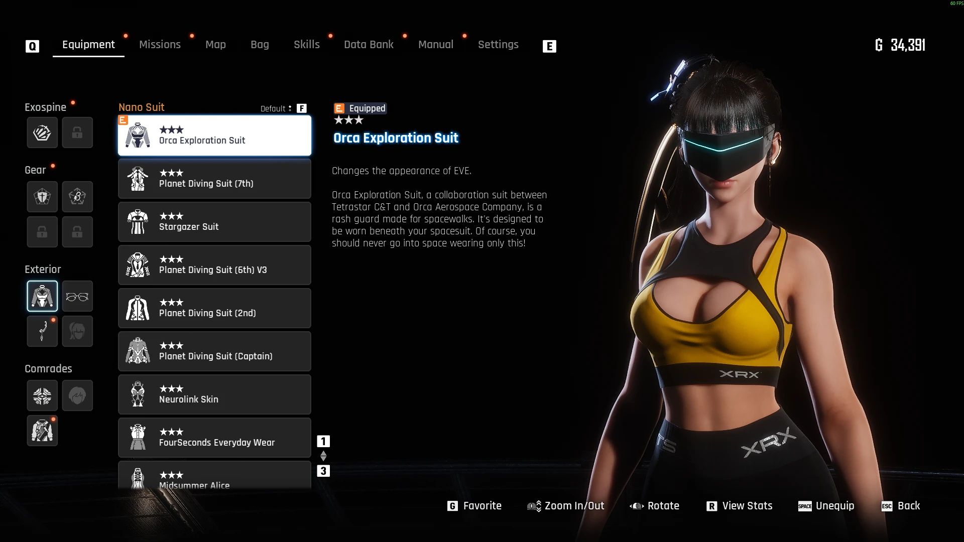Select the Midsummer Alice entry
This screenshot has height=542, width=964.
pos(214,475)
